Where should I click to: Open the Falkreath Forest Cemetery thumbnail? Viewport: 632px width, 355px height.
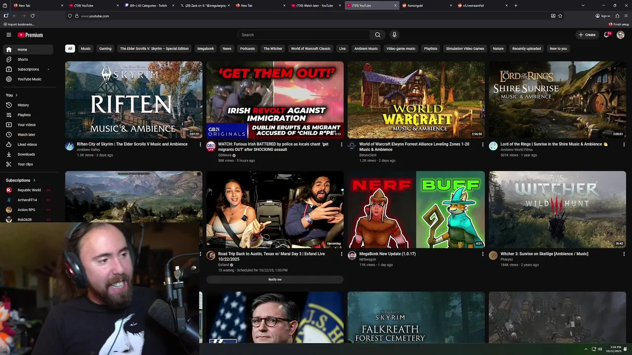[x=416, y=318]
